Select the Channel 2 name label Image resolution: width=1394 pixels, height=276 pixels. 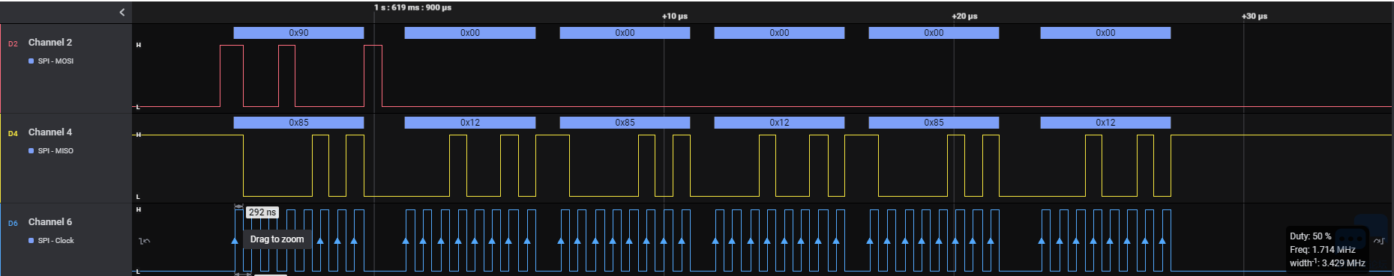click(x=50, y=43)
